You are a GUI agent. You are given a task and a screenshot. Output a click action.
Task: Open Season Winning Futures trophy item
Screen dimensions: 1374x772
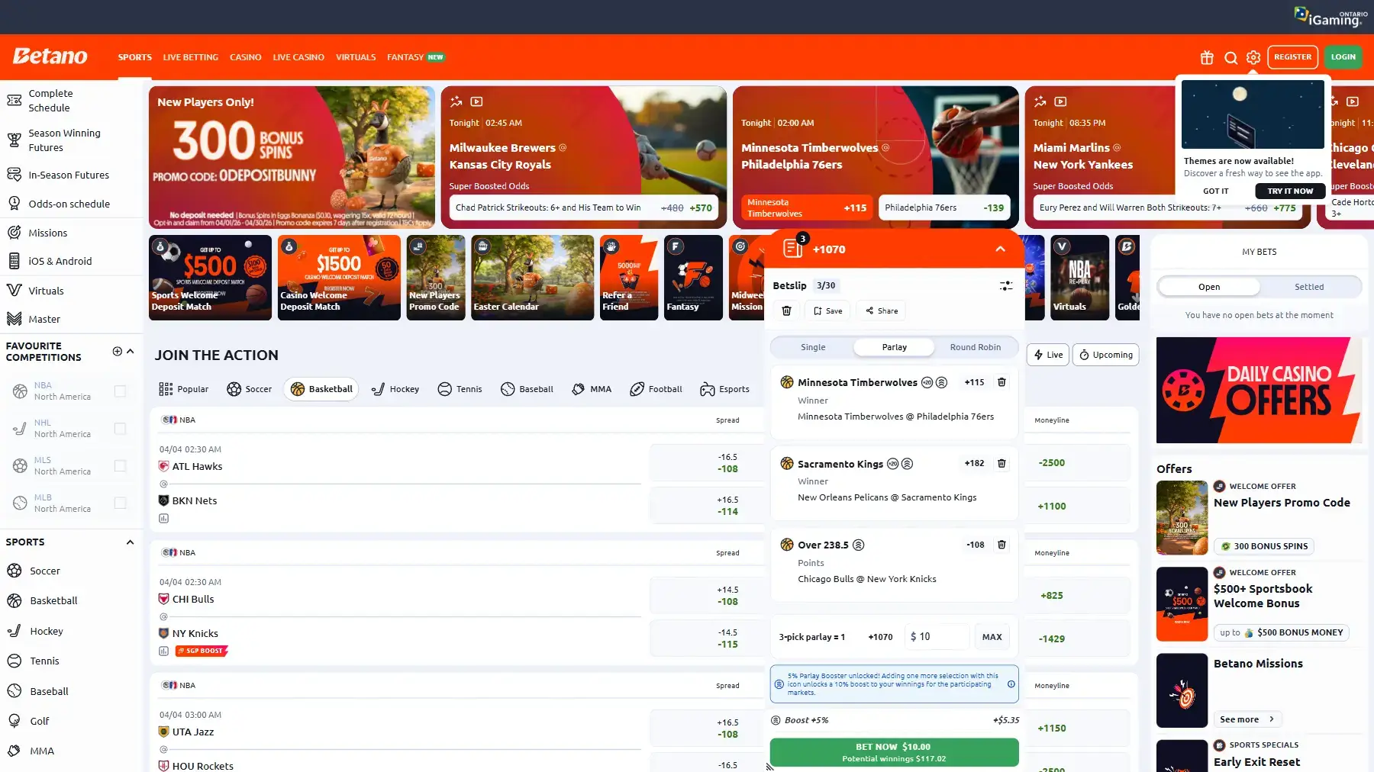(x=72, y=140)
